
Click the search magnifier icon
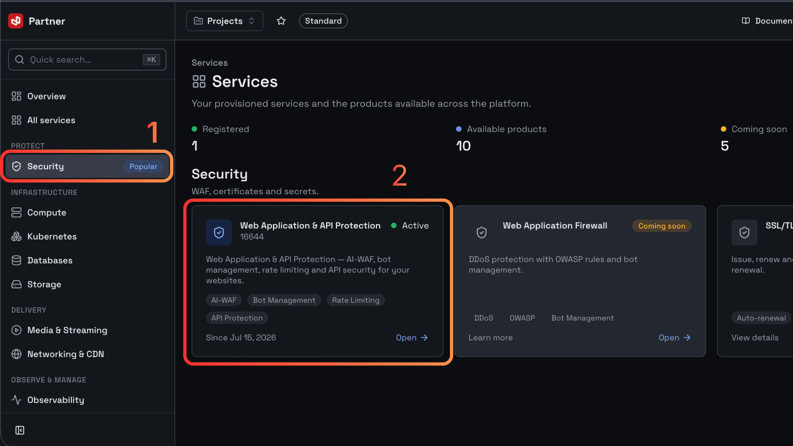point(20,59)
